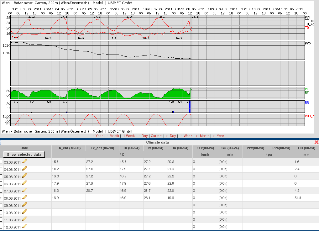Viewport: 319px width, 231px height.
Task: Edit the 03.06.2011 row with pencil icon
Action: click(x=24, y=161)
